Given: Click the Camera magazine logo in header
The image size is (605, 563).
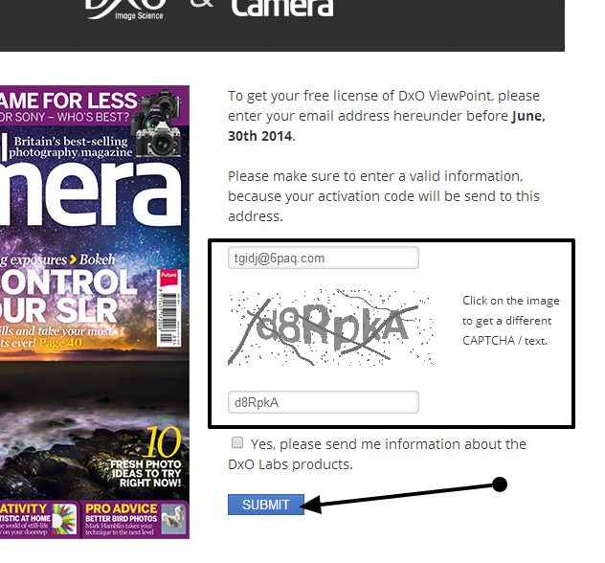Looking at the screenshot, I should 282,9.
